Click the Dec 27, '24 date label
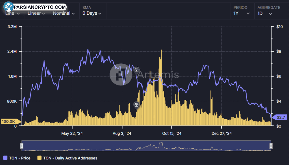Viewport: 289px width, 165px height. 222,133
